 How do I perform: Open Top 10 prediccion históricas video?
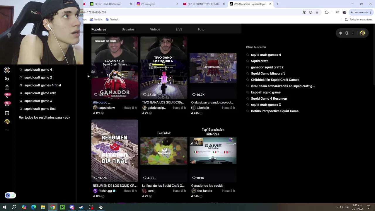pos(213,151)
